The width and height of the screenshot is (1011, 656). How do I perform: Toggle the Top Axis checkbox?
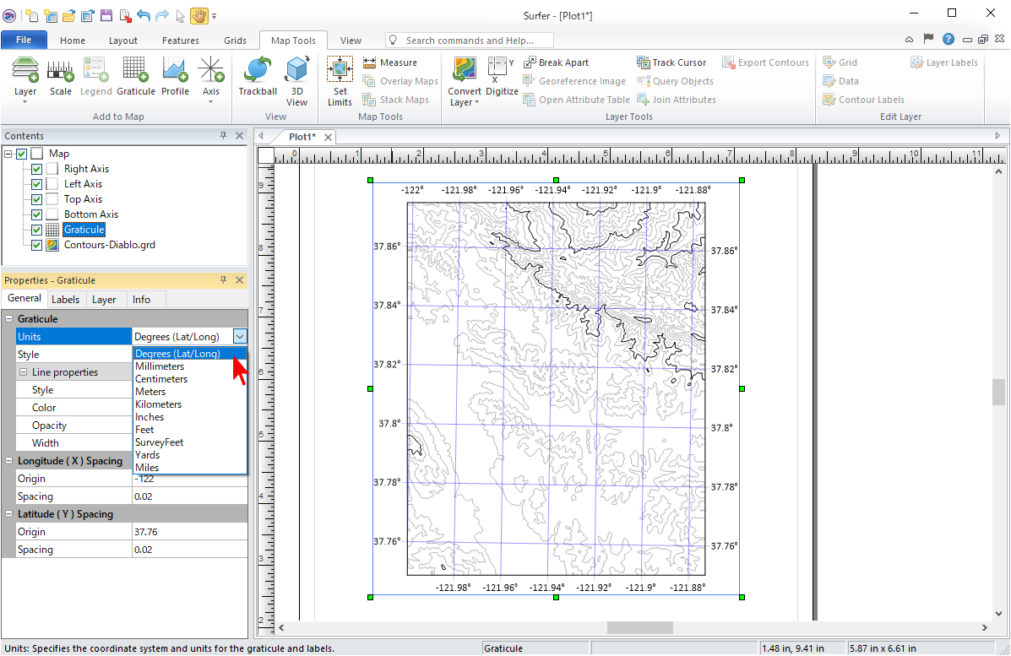[36, 199]
